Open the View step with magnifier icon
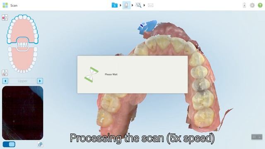This screenshot has height=149, width=265. 138,5
